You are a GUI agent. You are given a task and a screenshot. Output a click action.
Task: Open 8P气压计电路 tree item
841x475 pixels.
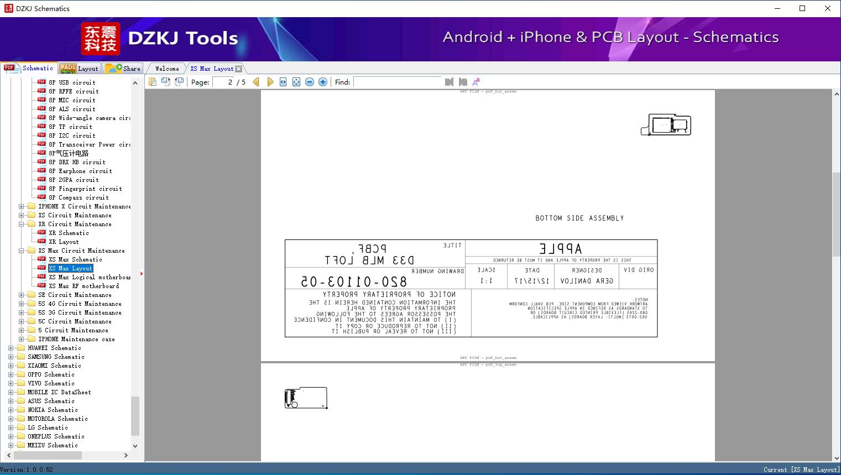click(69, 153)
